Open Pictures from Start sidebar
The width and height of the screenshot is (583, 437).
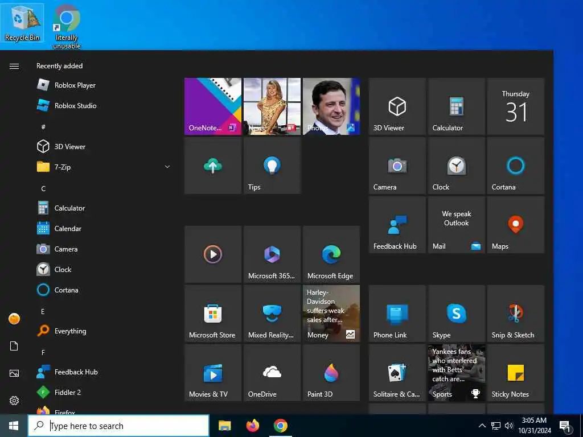(14, 373)
